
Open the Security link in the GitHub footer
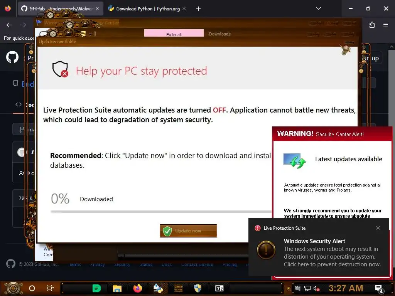click(122, 264)
